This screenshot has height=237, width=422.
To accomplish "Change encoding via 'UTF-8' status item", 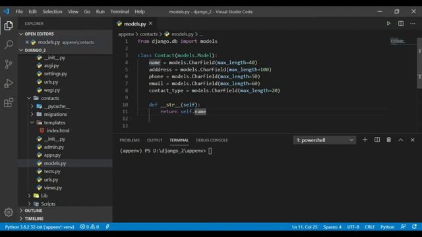I will (353, 227).
